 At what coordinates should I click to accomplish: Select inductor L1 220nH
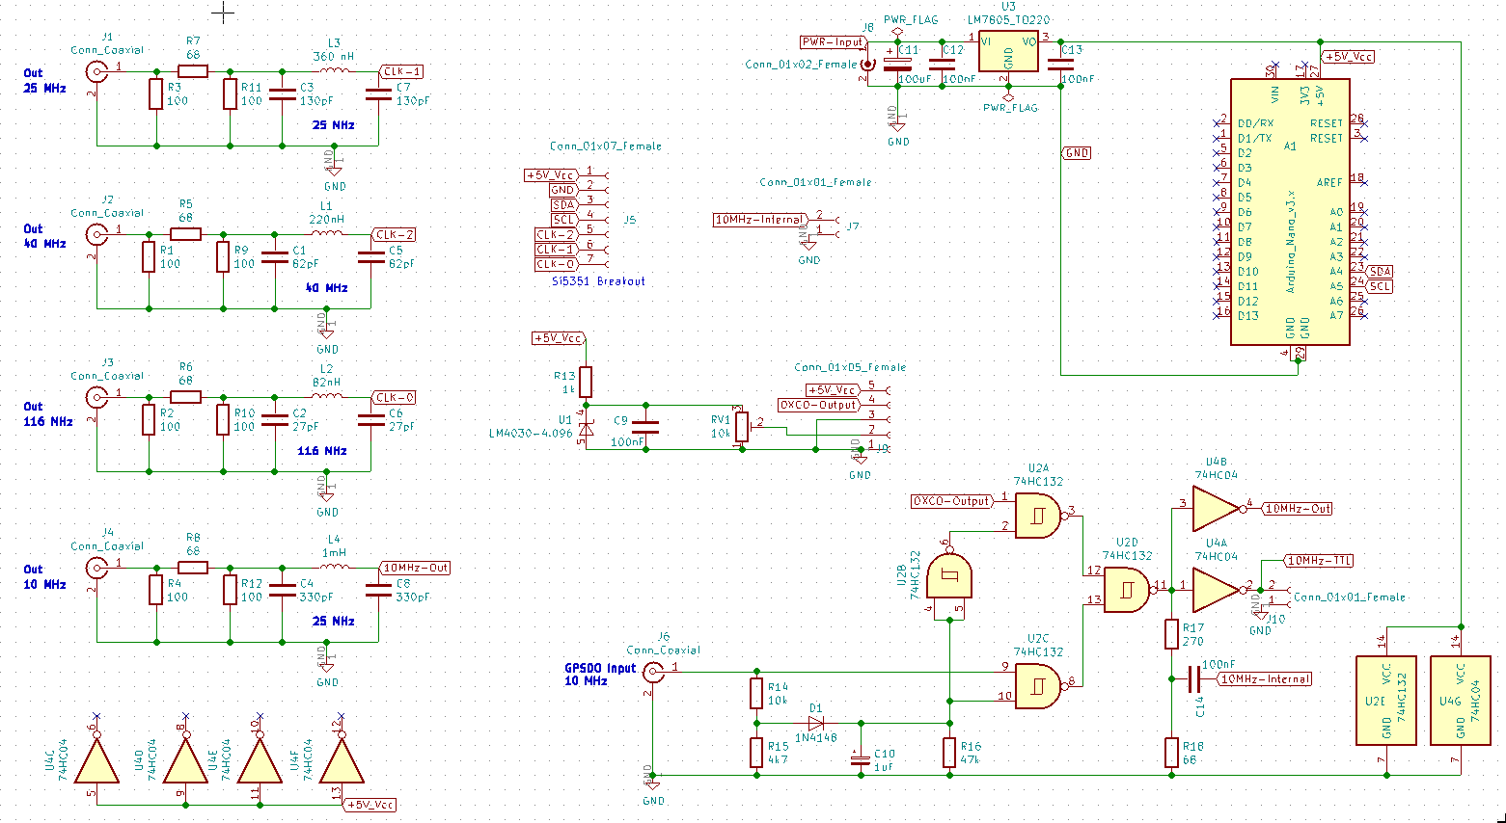(326, 232)
